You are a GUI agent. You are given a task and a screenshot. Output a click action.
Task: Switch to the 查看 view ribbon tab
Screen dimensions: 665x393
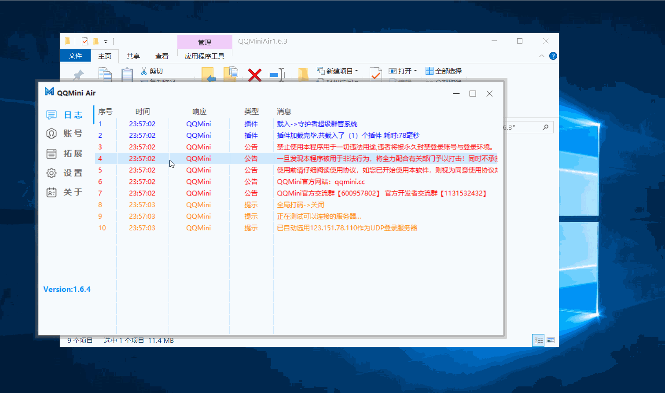coord(162,56)
